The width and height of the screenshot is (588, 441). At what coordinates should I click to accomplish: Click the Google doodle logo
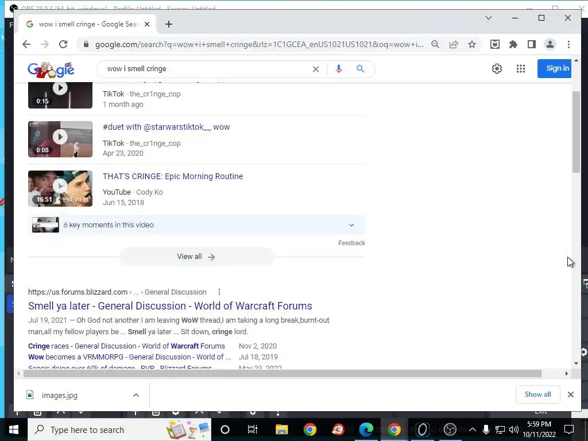point(51,69)
